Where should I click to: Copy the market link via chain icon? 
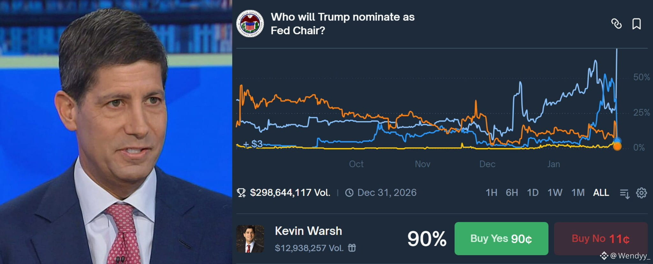click(616, 24)
